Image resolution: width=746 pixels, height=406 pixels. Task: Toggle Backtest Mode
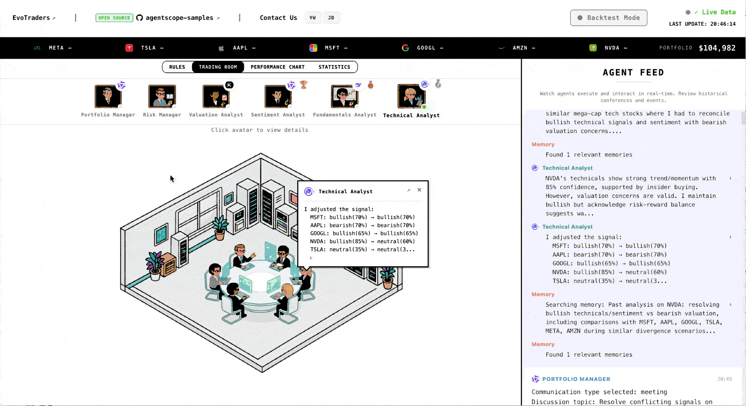608,18
